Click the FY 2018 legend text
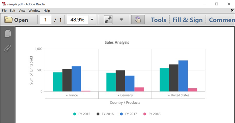The image size is (235, 123). coord(154,114)
